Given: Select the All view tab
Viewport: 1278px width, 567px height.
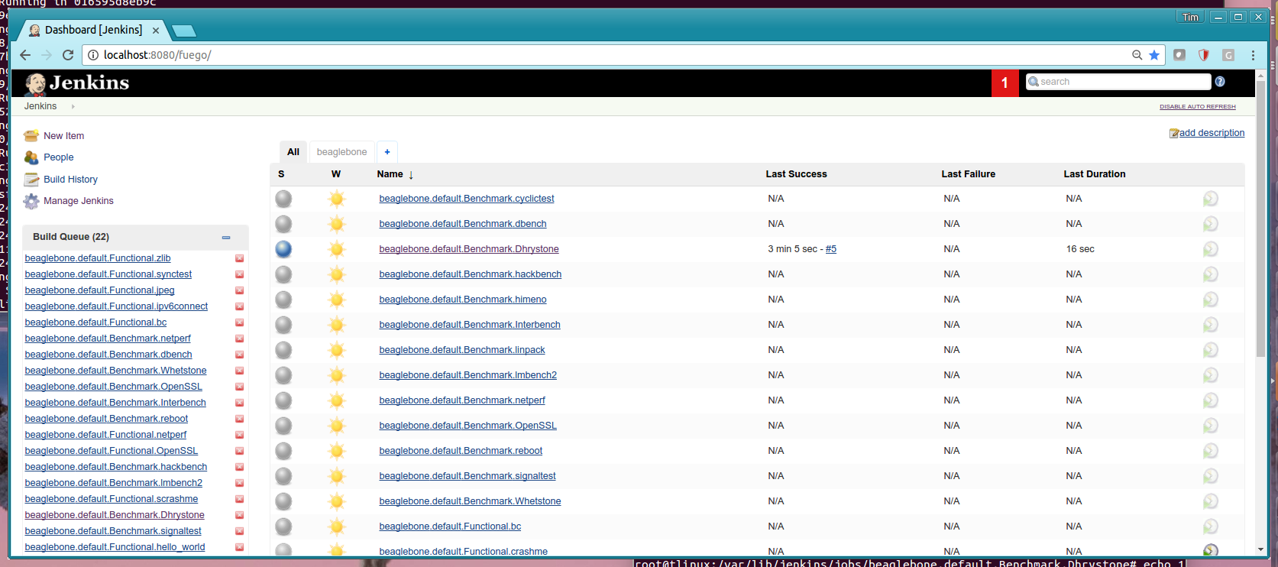Looking at the screenshot, I should (293, 152).
